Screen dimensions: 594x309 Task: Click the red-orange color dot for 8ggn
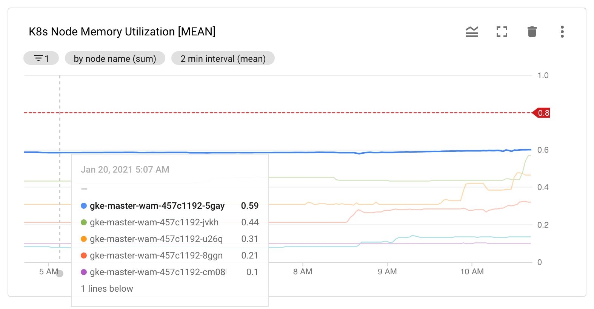pyautogui.click(x=84, y=255)
